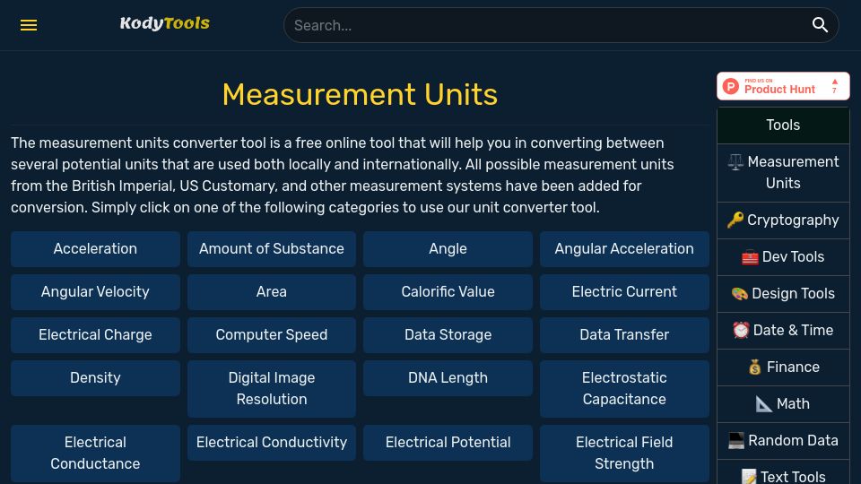
Task: Open the Data Transfer converter
Action: [624, 334]
